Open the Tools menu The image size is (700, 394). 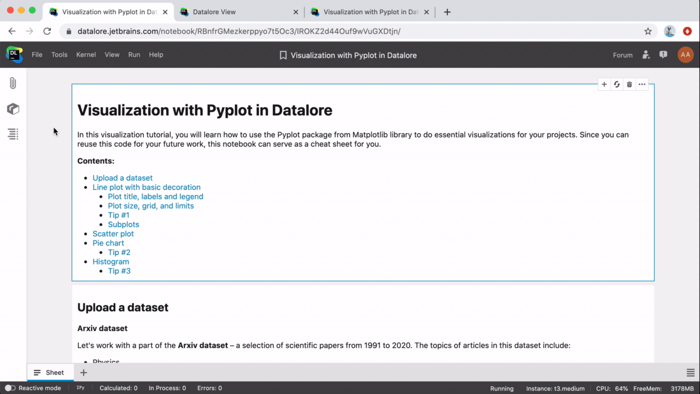coord(59,55)
